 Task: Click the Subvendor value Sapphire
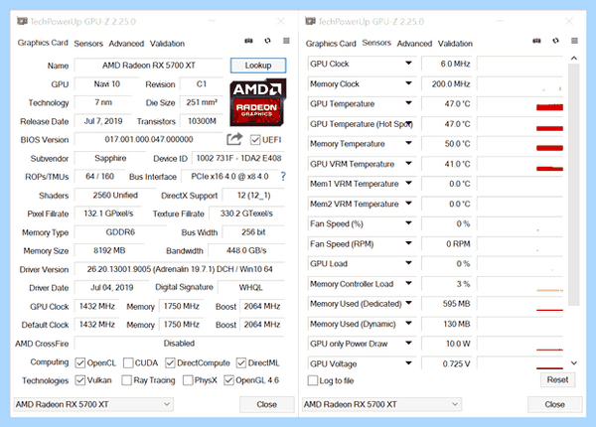[110, 158]
